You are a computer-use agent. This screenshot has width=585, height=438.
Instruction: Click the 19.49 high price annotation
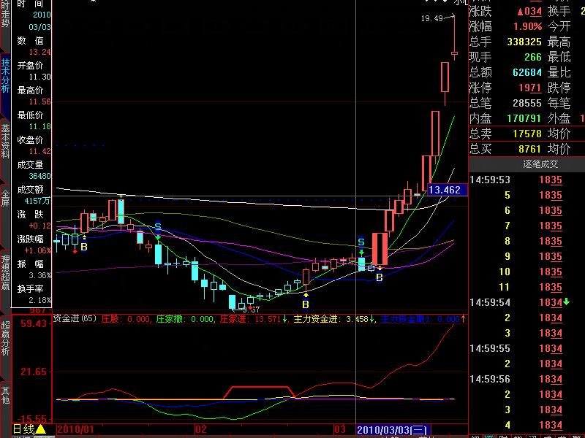click(x=432, y=18)
